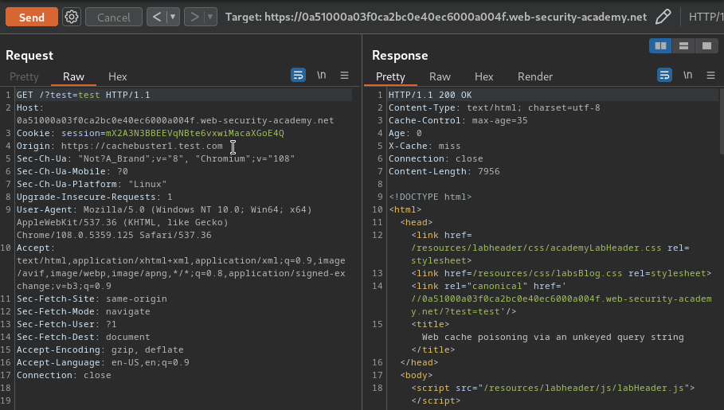Viewport: 724px width, 410px height.
Task: Click the Sec-Ch-Ua-Platform: "Linux" header
Action: [x=92, y=184]
